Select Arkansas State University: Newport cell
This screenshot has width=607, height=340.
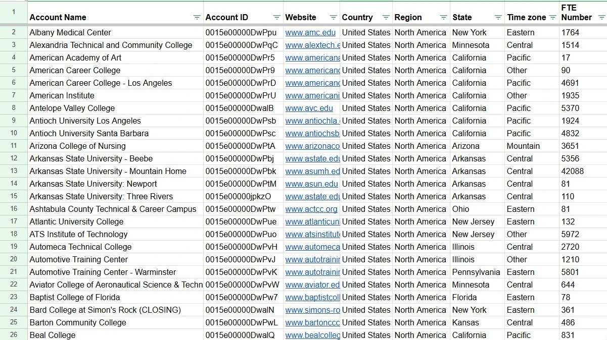[x=115, y=184]
